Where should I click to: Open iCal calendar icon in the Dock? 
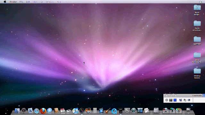click(x=63, y=111)
